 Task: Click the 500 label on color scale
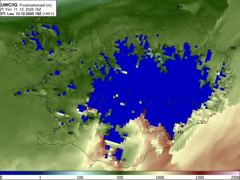click(x=120, y=177)
